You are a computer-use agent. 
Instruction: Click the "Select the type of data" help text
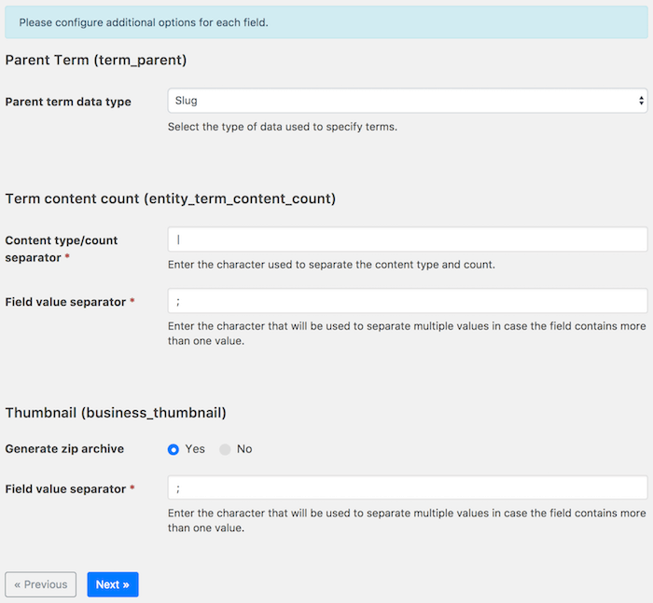coord(283,127)
